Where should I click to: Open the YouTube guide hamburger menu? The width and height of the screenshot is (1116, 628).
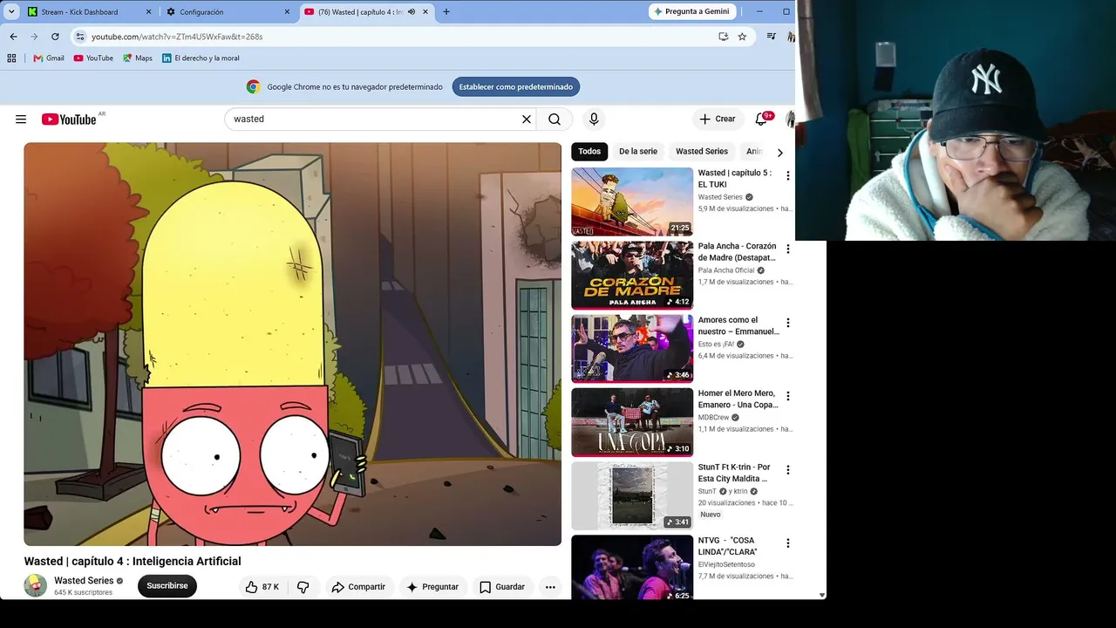coord(21,119)
